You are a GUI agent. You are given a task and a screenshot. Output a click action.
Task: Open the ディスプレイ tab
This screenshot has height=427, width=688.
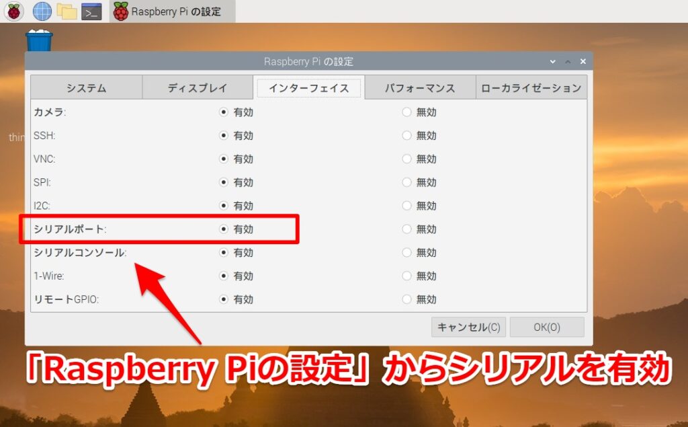(x=197, y=87)
